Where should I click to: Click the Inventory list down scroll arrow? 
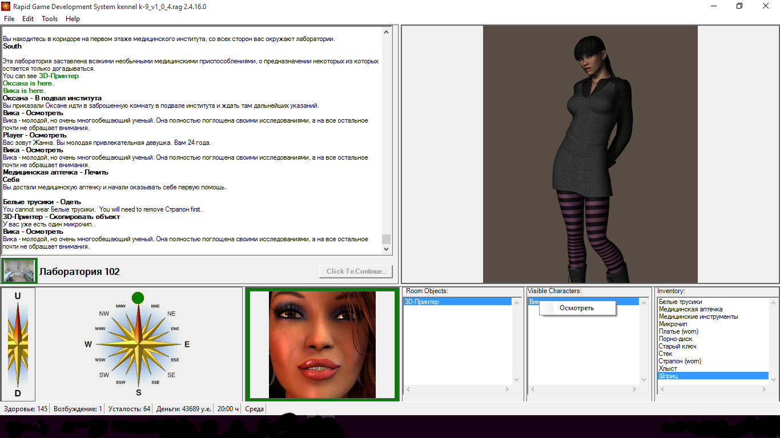click(x=773, y=379)
